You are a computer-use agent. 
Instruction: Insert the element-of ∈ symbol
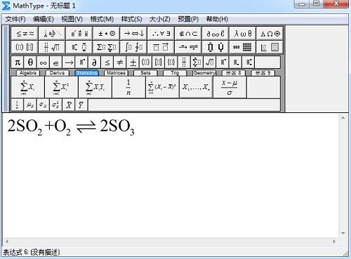tap(55, 62)
